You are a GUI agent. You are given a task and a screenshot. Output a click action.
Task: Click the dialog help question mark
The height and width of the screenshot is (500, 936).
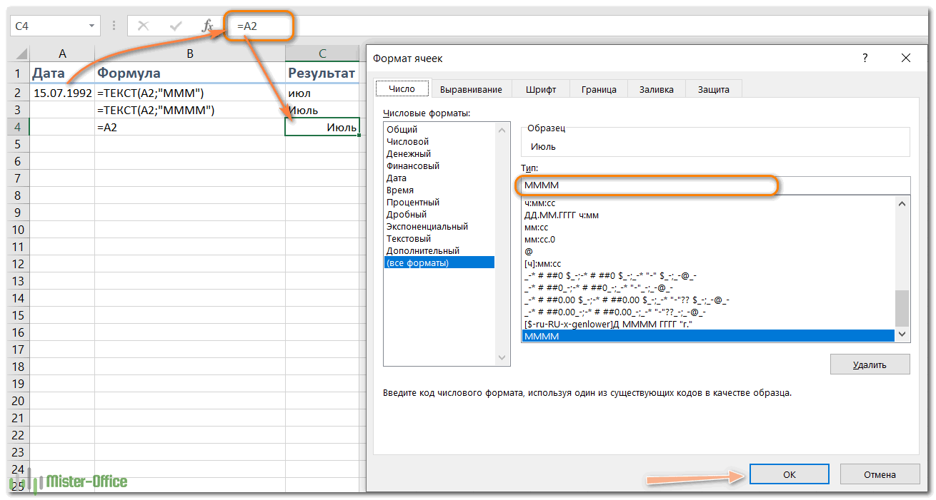pos(865,58)
